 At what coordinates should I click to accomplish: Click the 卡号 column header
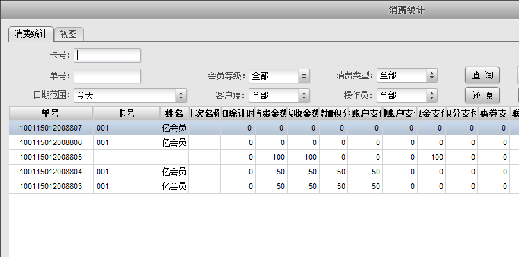[x=126, y=113]
